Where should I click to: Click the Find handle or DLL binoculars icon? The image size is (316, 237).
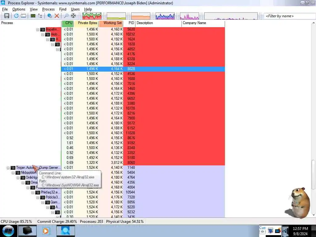click(x=66, y=16)
